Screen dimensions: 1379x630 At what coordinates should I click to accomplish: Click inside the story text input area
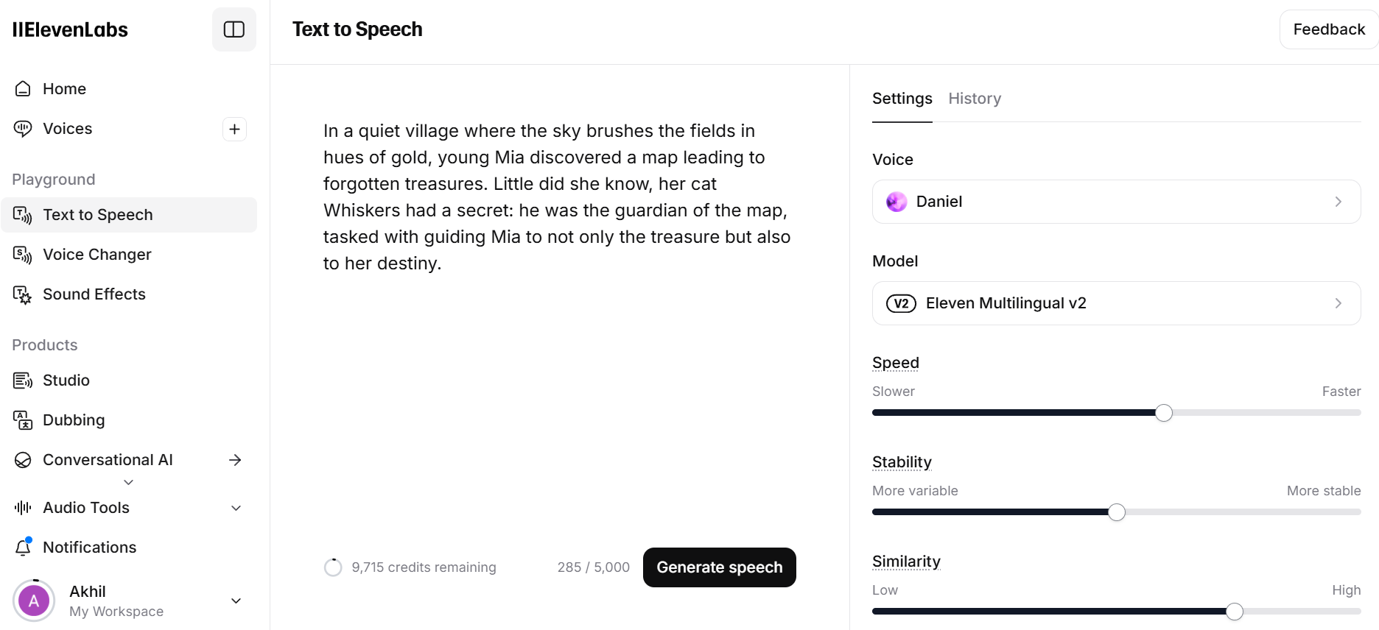tap(557, 197)
